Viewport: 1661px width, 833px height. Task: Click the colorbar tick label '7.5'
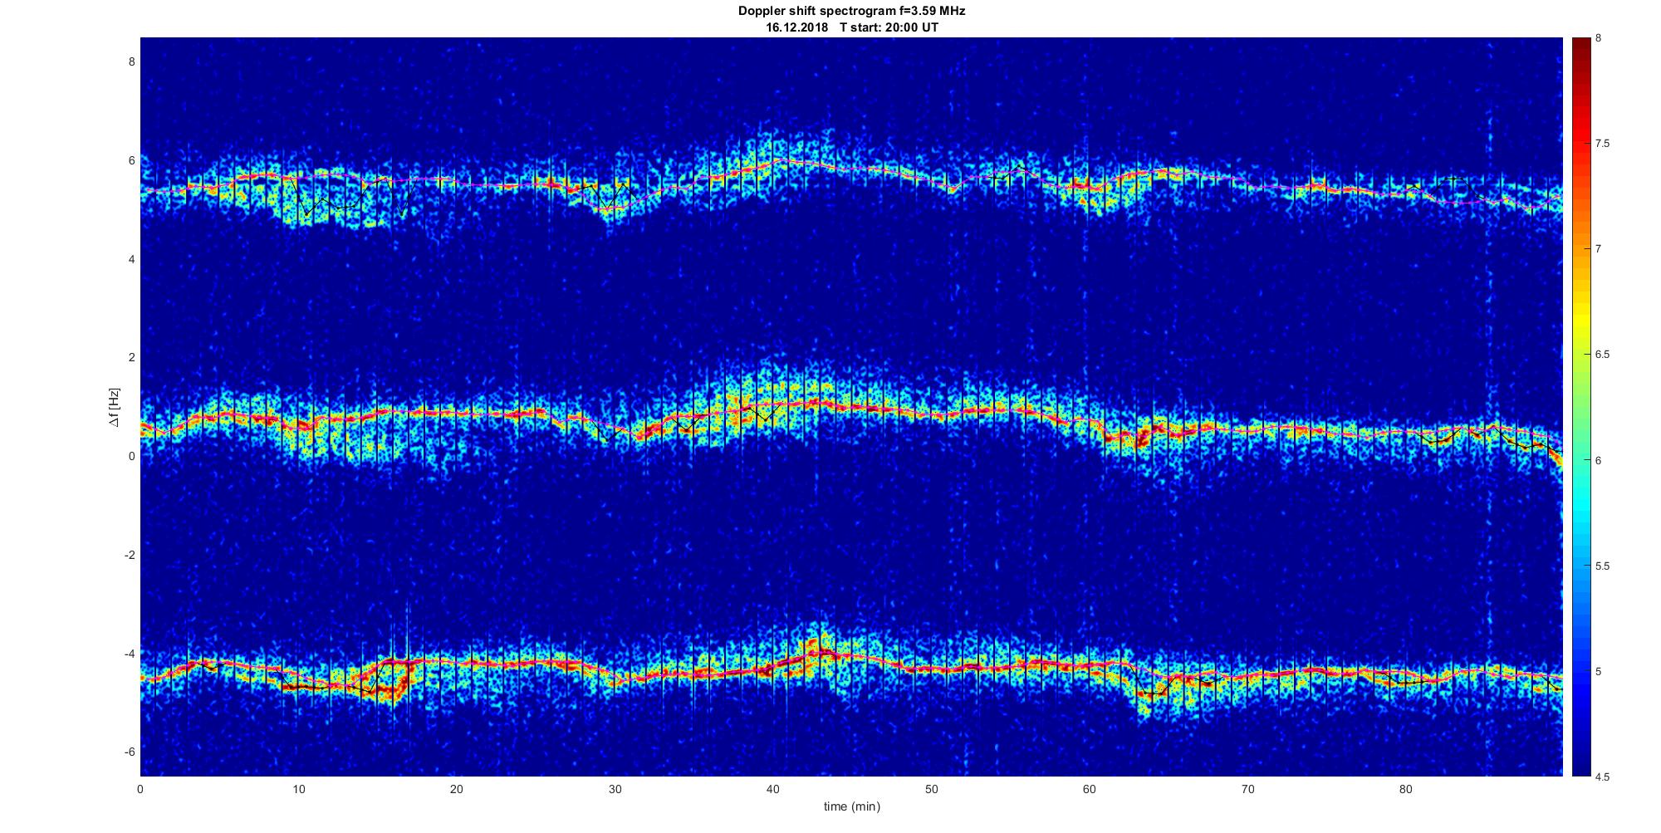pyautogui.click(x=1603, y=144)
